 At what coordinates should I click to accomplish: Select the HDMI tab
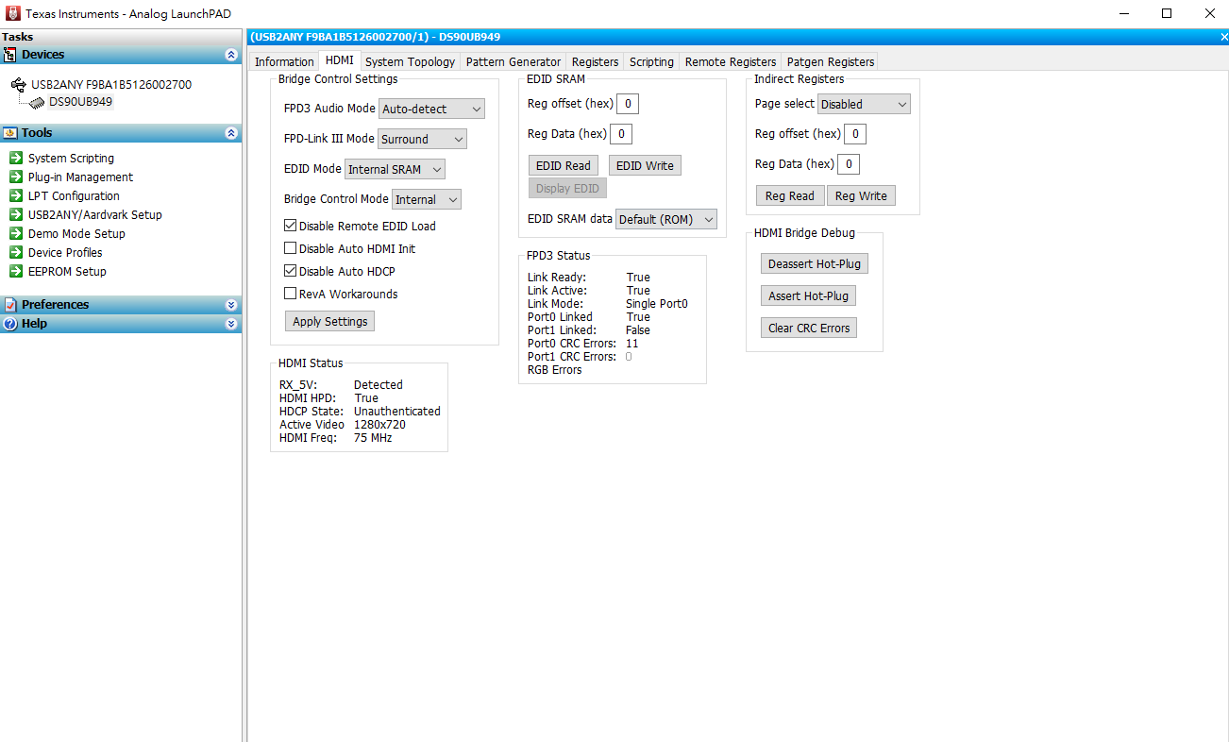(x=340, y=60)
